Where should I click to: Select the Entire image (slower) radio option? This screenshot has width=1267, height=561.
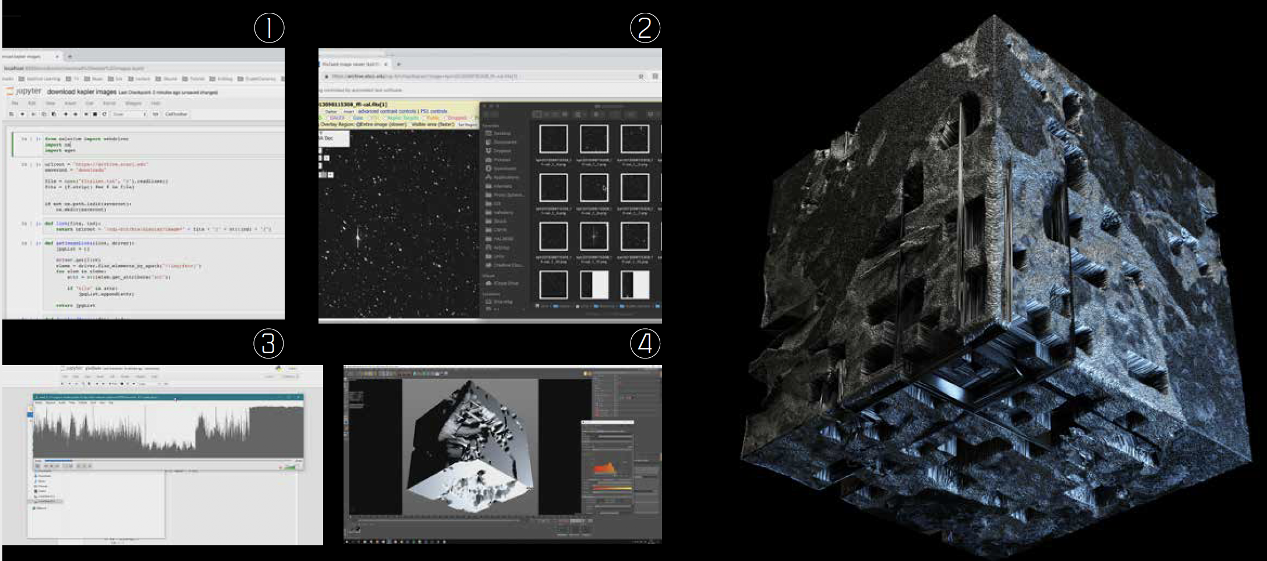(x=381, y=125)
